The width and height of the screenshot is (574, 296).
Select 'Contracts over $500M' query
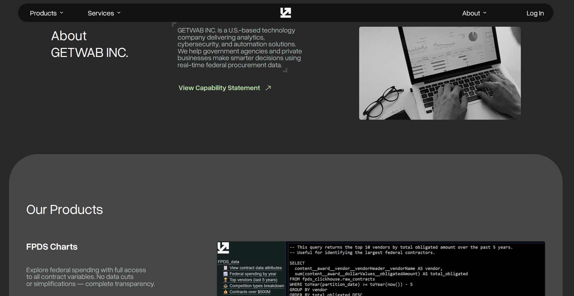[250, 292]
